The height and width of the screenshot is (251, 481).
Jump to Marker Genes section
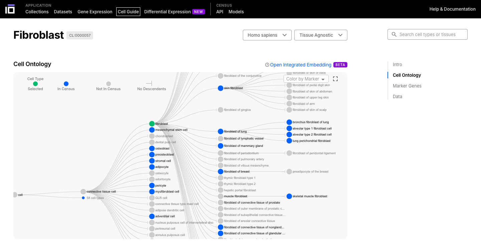[x=407, y=86]
